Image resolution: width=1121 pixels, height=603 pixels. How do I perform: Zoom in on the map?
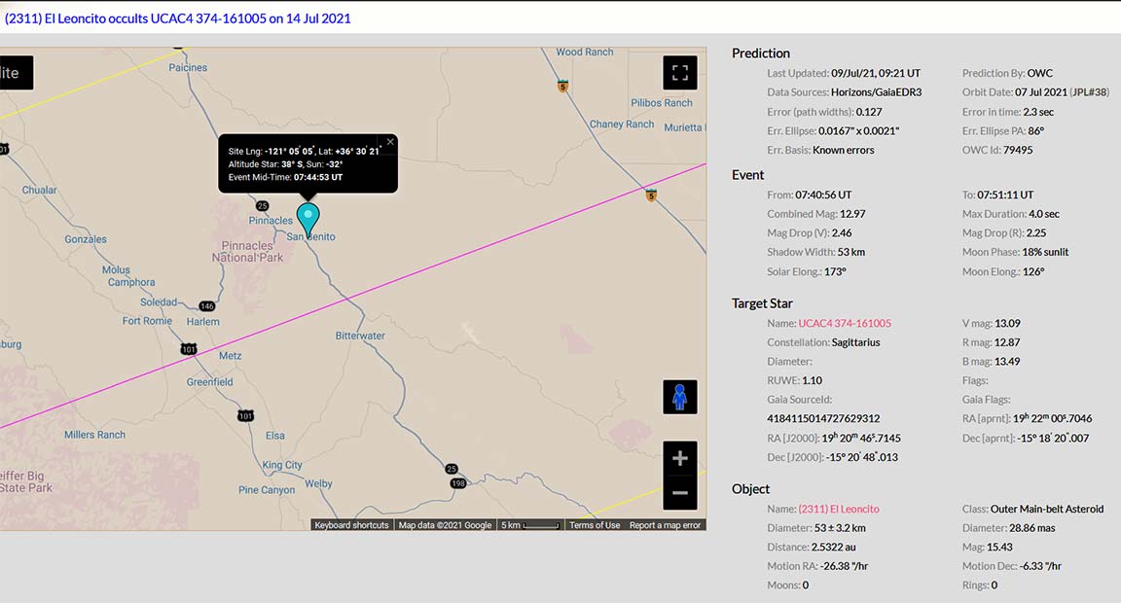tap(679, 458)
